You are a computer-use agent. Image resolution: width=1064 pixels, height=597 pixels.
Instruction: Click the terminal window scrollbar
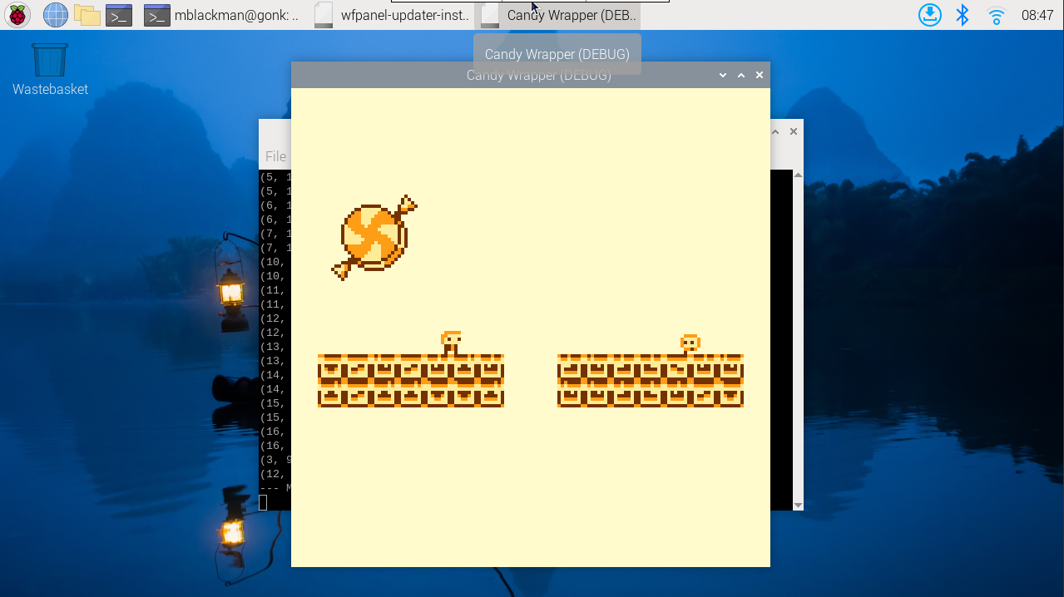pos(798,333)
